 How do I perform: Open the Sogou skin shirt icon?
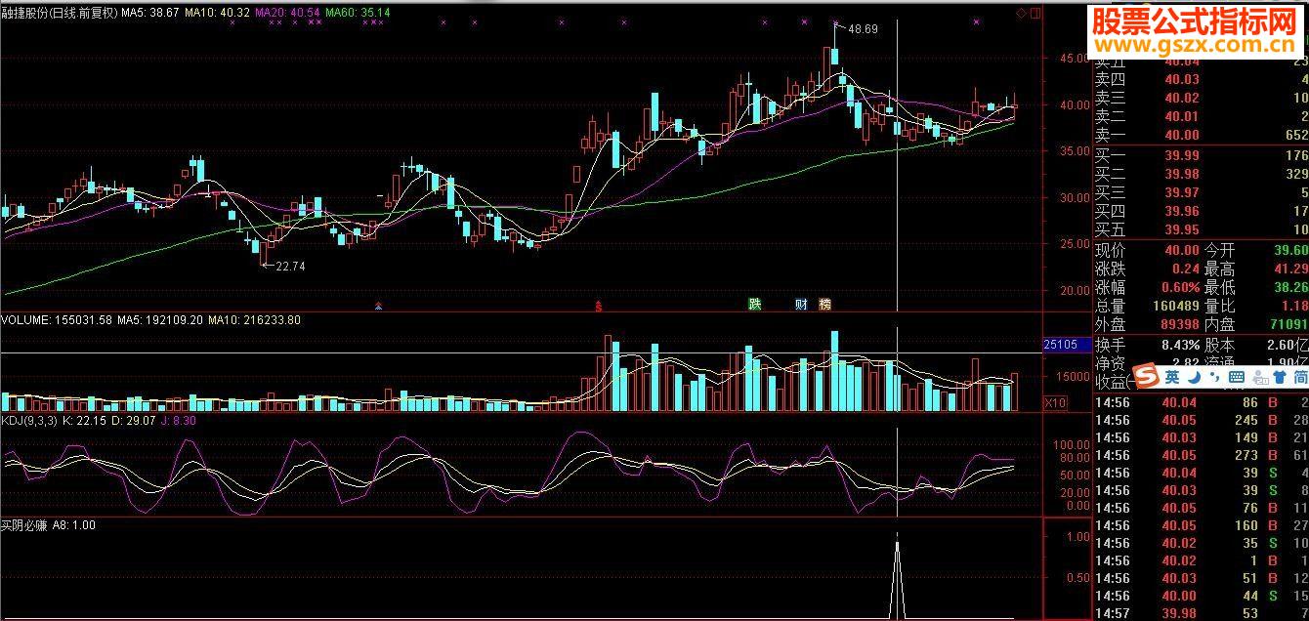(x=1280, y=377)
